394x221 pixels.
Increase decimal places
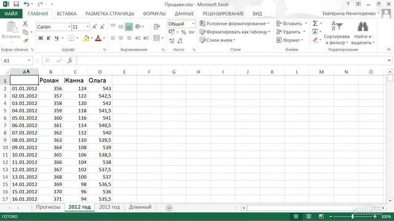(x=172, y=41)
